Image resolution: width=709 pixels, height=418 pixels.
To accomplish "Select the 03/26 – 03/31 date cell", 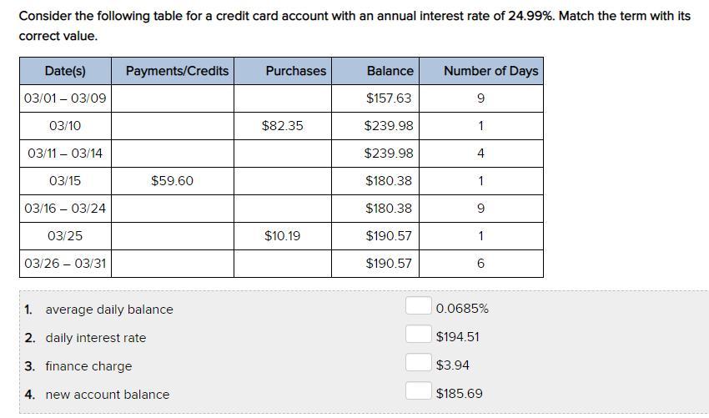I will click(x=65, y=264).
